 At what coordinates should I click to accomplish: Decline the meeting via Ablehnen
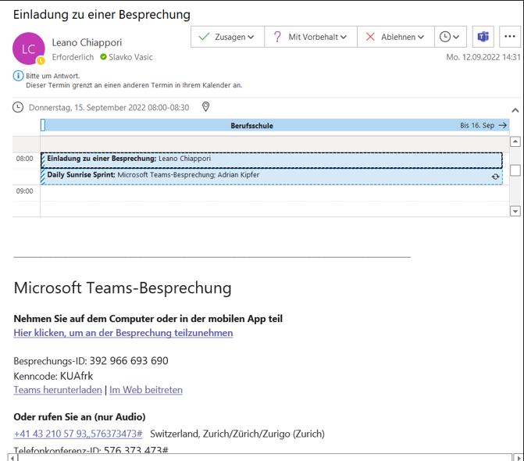[x=396, y=37]
